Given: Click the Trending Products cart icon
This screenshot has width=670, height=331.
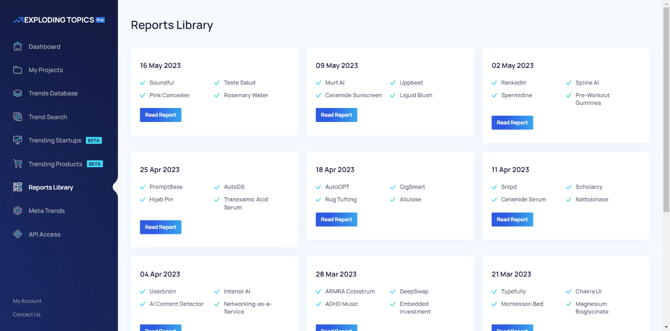Looking at the screenshot, I should tap(17, 164).
